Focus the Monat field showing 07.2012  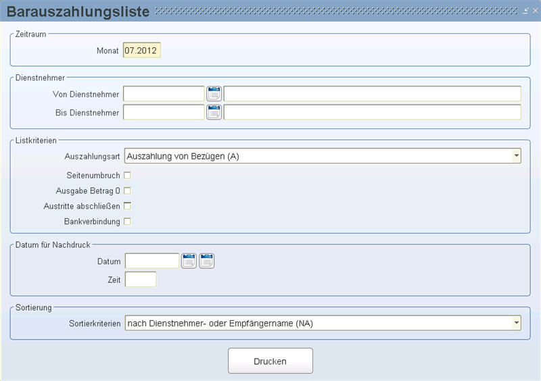pyautogui.click(x=142, y=51)
